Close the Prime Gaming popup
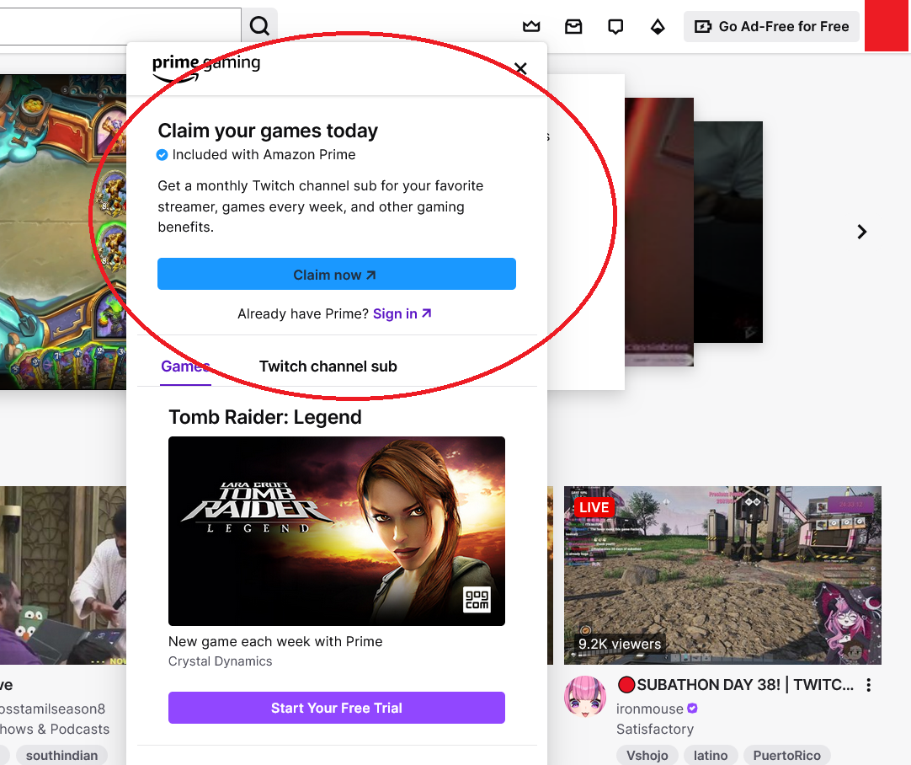Image resolution: width=911 pixels, height=765 pixels. tap(520, 68)
